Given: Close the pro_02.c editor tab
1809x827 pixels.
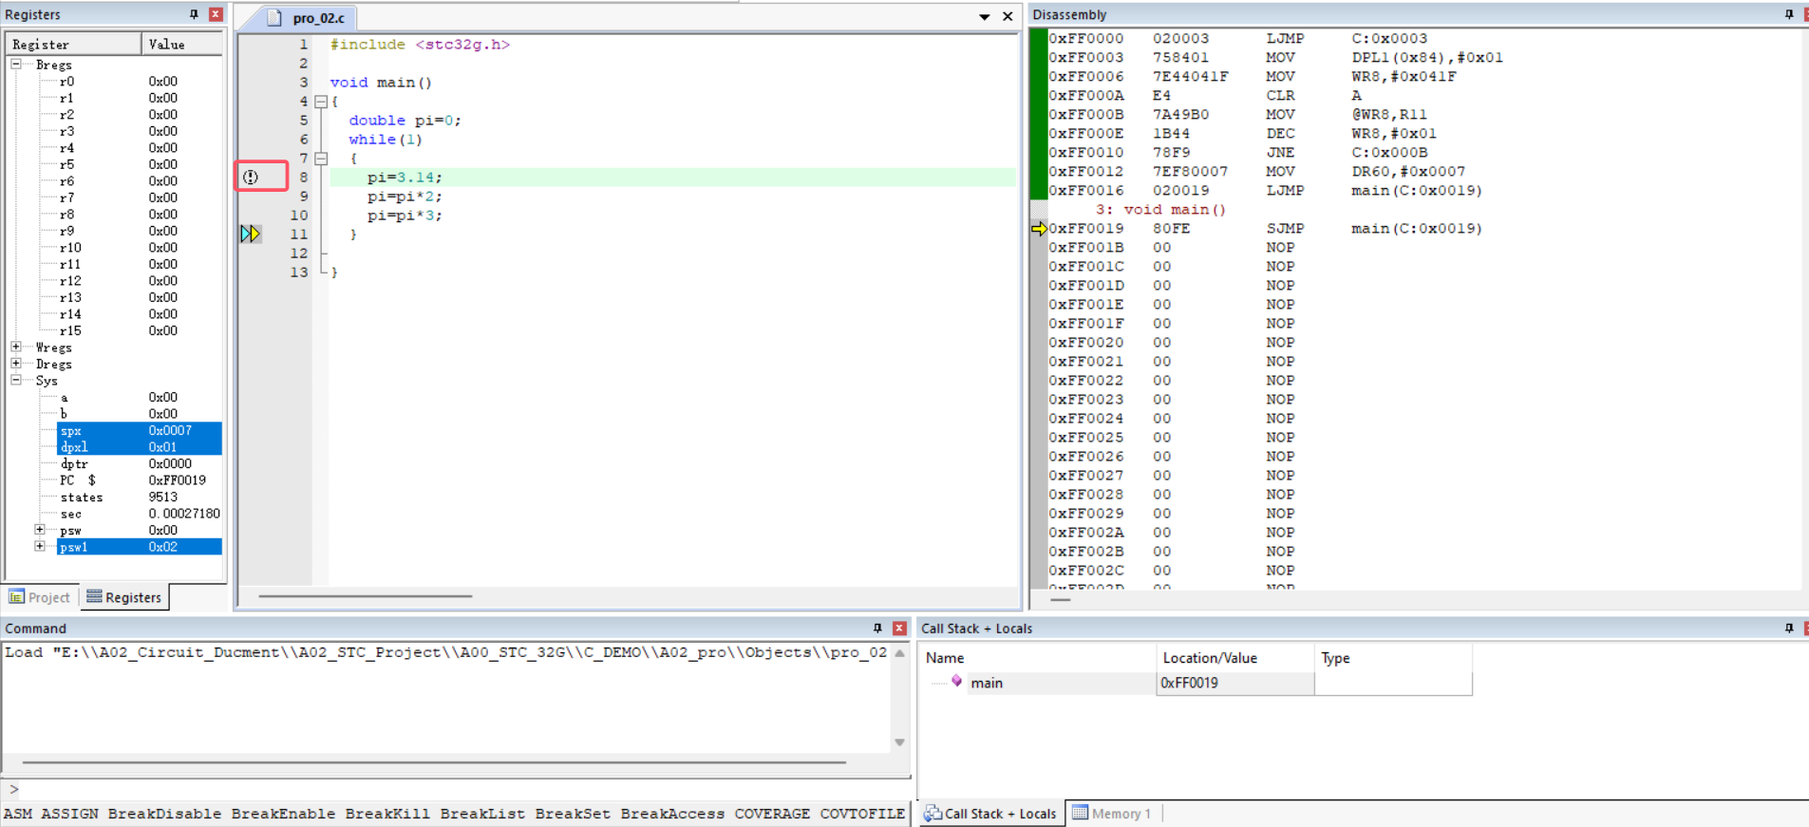Looking at the screenshot, I should [1008, 17].
